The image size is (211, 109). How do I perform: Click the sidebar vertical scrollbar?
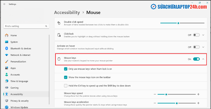tap(49, 70)
